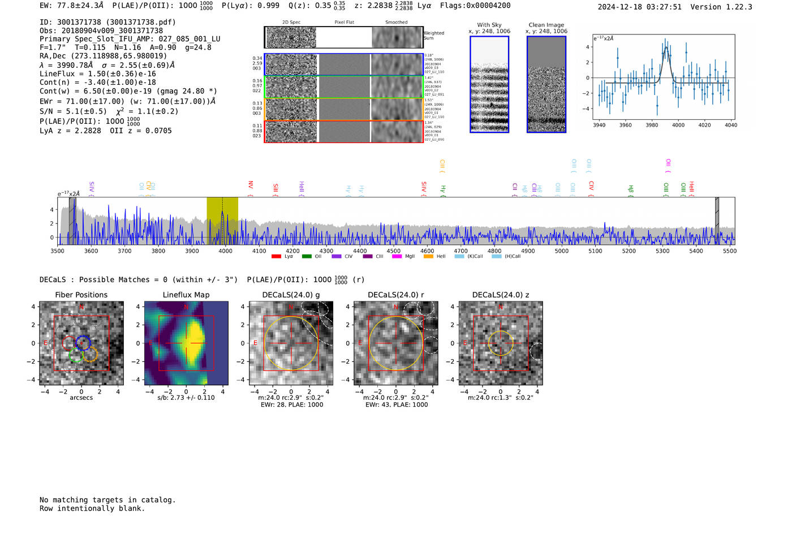Click the '2024-12-18 03:27:51' timestamp
The width and height of the screenshot is (792, 539).
[x=640, y=7]
